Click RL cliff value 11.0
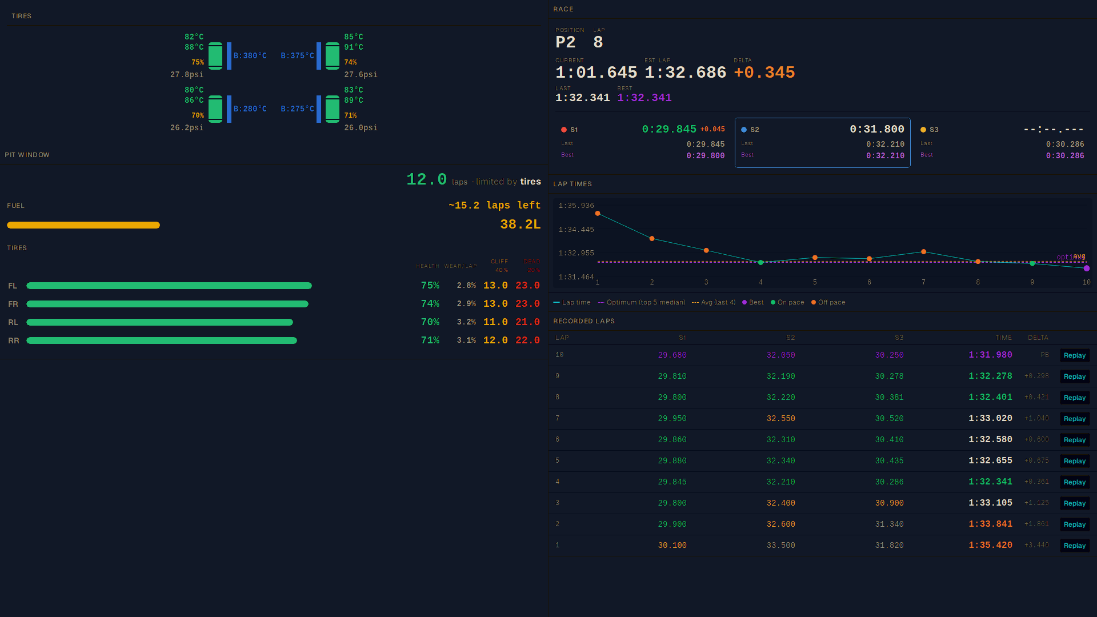Image resolution: width=1097 pixels, height=617 pixels. (x=495, y=322)
